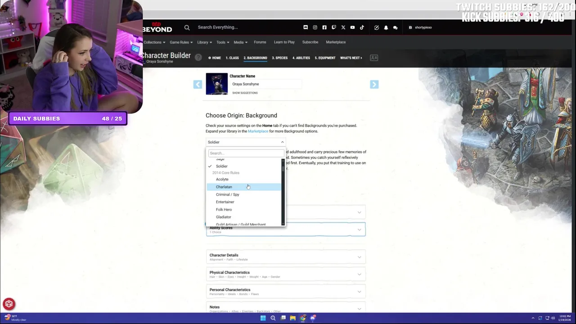Expand the Notes section
576x324 pixels.
tap(286, 309)
